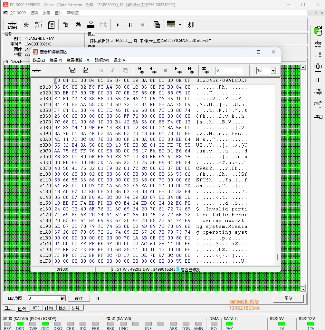Image resolution: width=325 pixels, height=330 pixels.
Task: Click the write sector to disk icon
Action: pos(85,70)
